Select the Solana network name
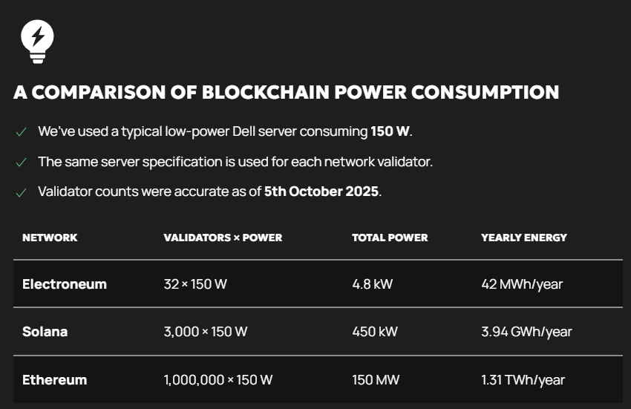Viewport: 631px width, 409px height. tap(45, 332)
